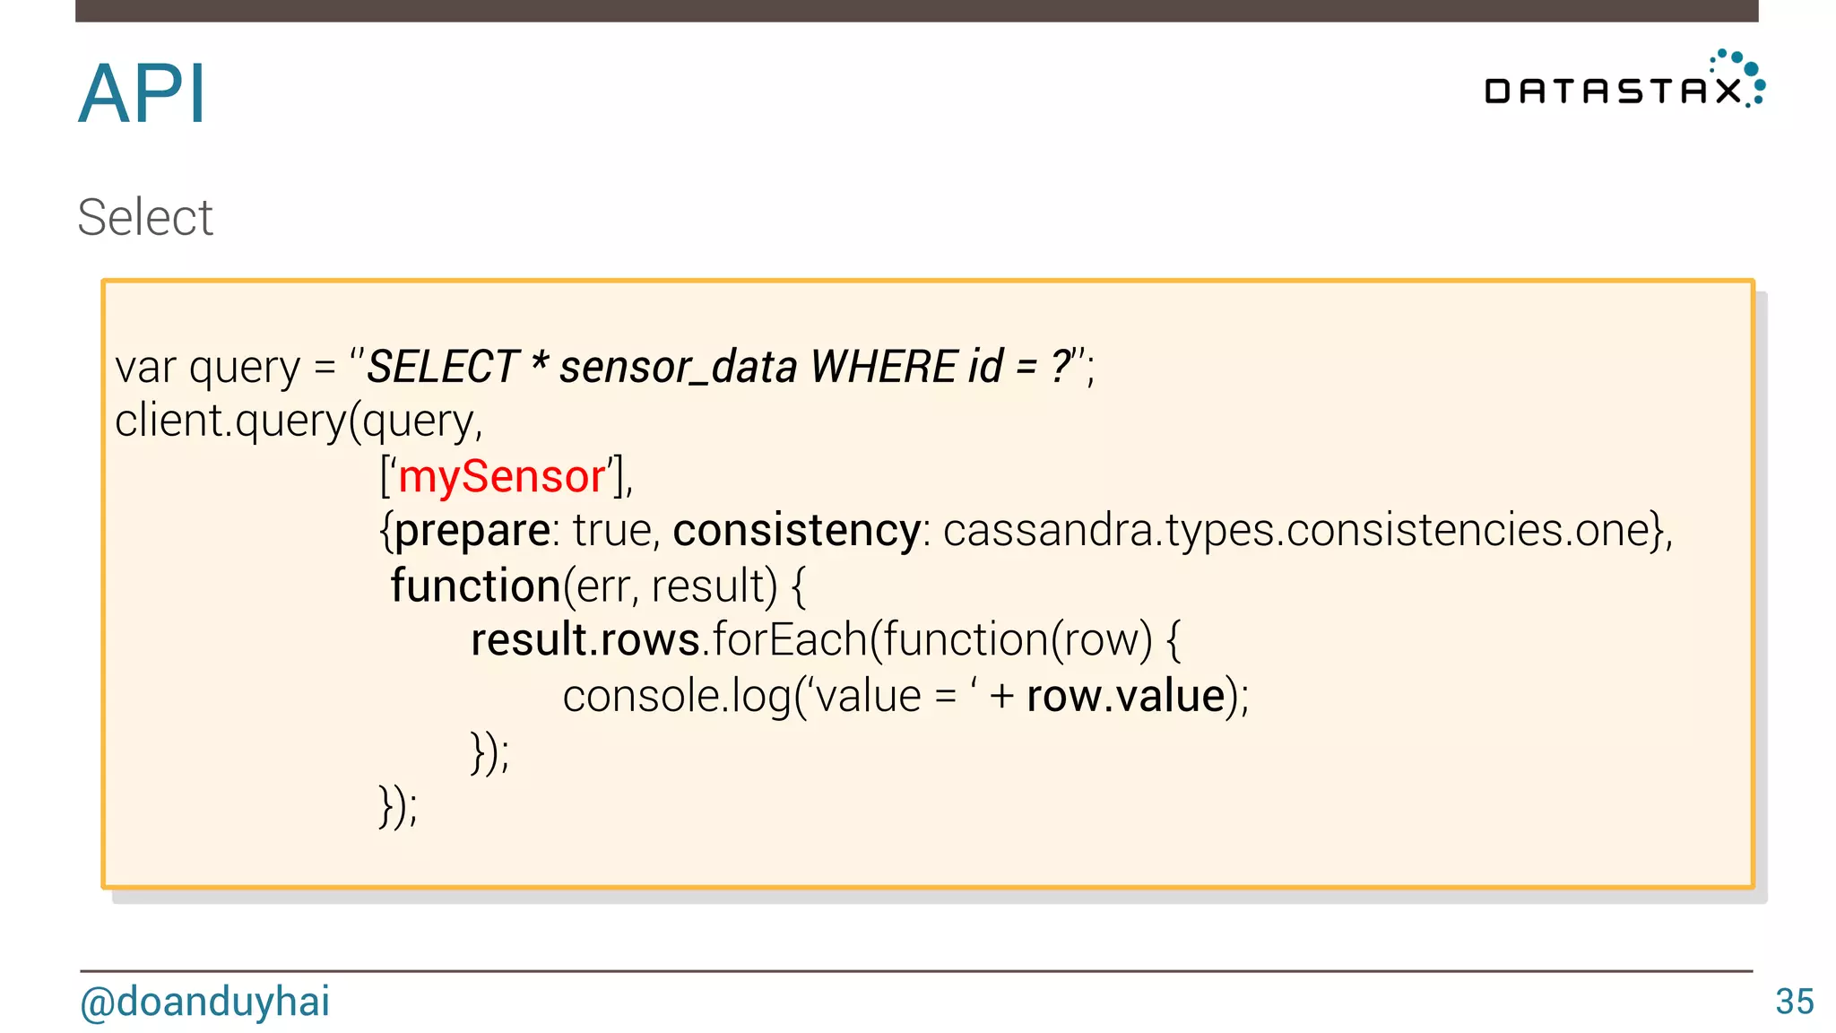Click the final closing }); line

coord(397,806)
